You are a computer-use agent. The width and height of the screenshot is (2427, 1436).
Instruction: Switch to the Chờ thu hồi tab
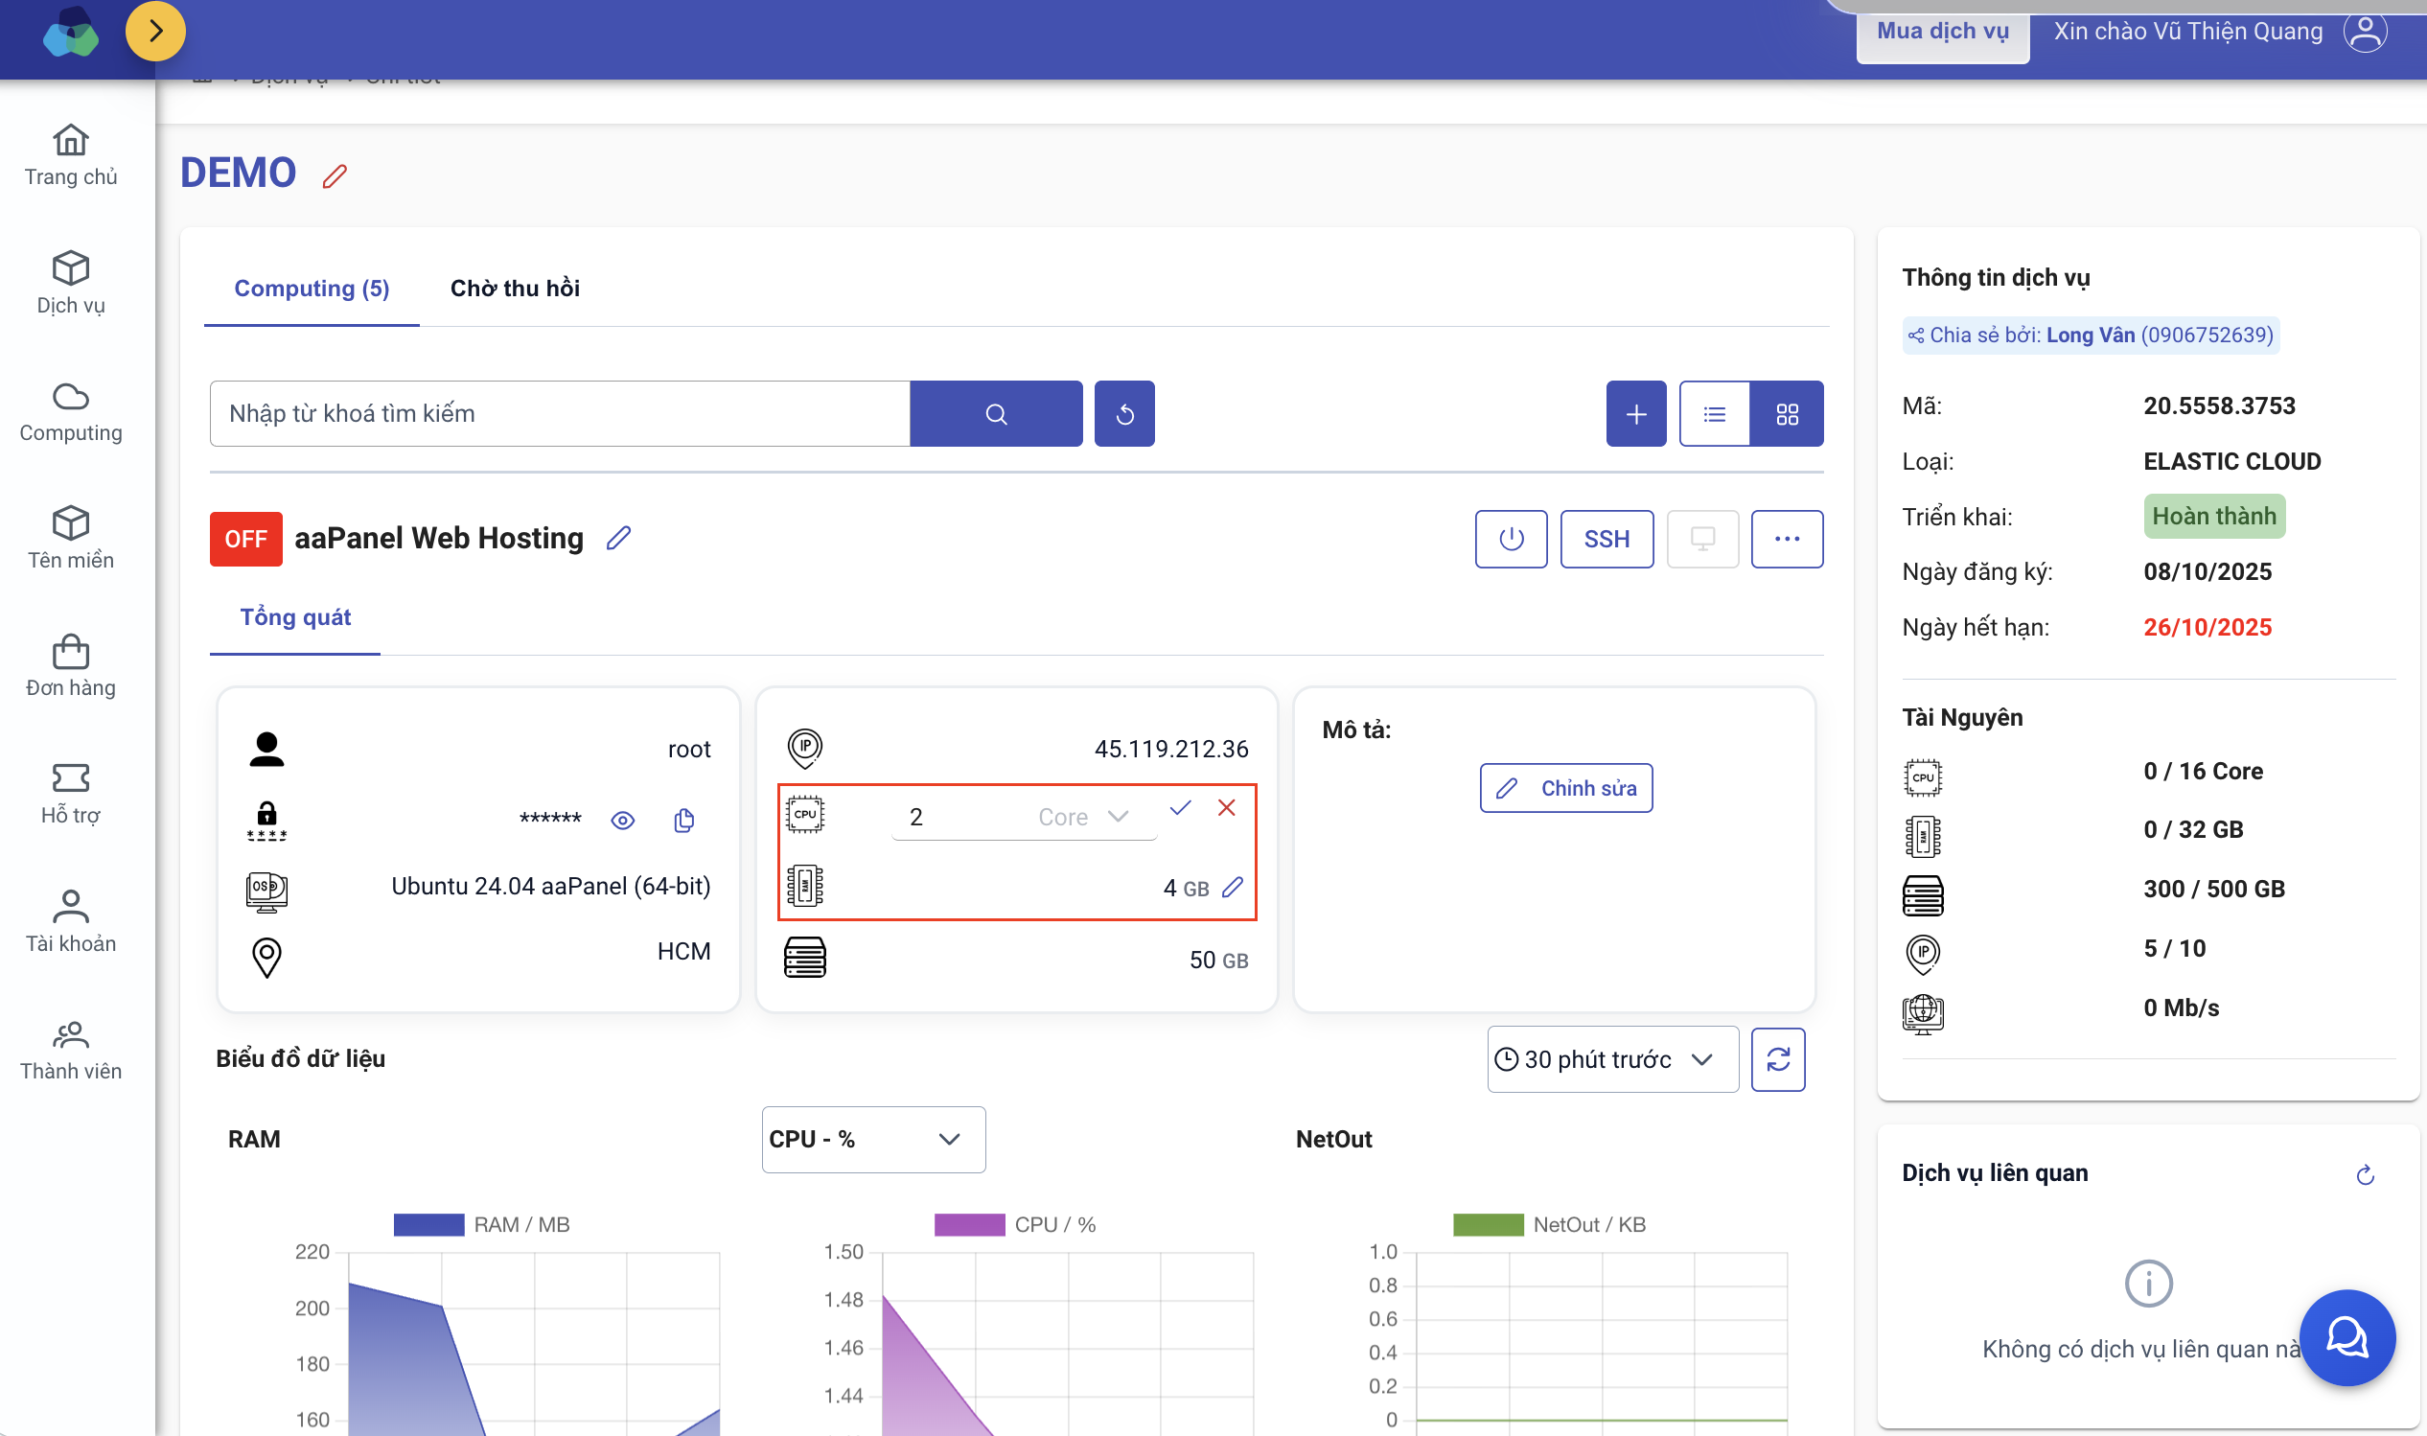click(x=515, y=289)
